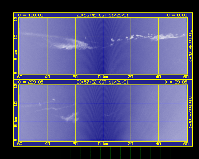Click the 23:56:45 CST 11/21/91 timestamp
199x159 pixels.
coord(103,15)
